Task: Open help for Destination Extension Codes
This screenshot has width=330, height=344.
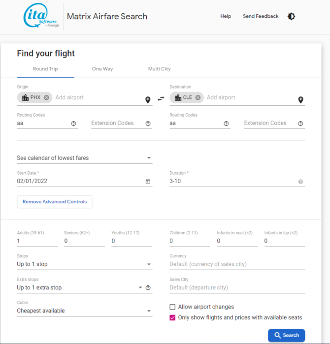Action: coord(300,124)
